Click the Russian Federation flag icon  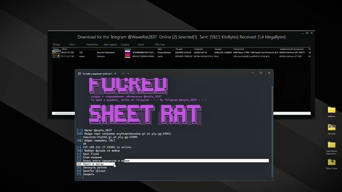(x=127, y=53)
